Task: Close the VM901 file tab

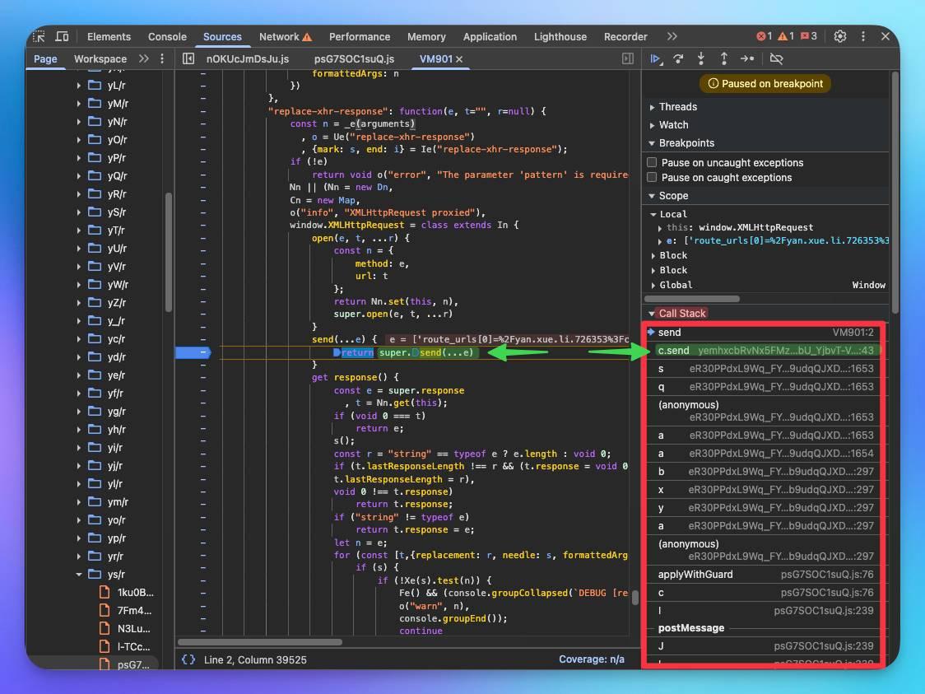Action: pyautogui.click(x=459, y=59)
